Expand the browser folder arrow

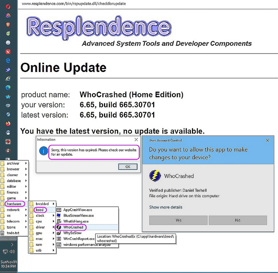(26, 169)
